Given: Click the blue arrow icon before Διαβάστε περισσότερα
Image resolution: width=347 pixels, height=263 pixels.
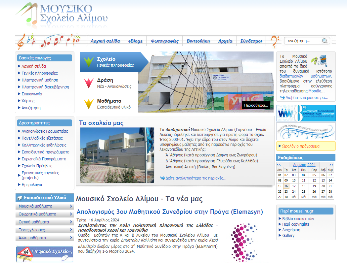Looking at the screenshot, I should 282,97.
